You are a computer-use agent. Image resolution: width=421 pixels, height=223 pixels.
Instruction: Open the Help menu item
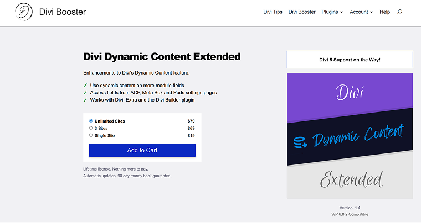click(384, 12)
